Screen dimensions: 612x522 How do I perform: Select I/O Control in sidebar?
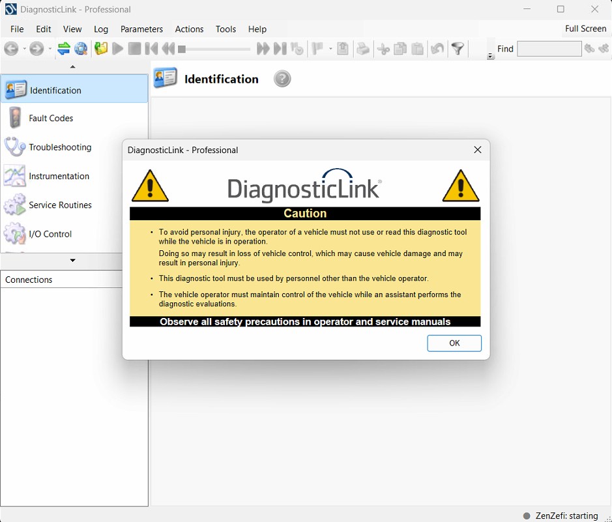click(x=50, y=233)
